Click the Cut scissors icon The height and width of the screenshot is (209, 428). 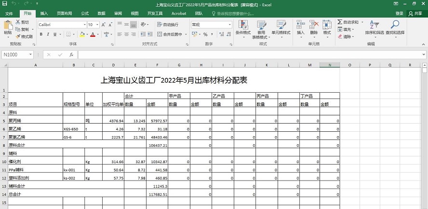point(18,22)
